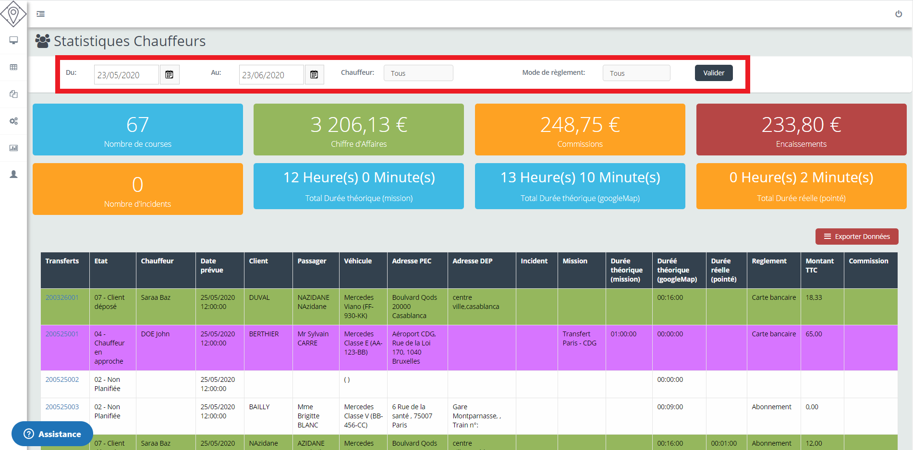Click the power logout icon
Image resolution: width=913 pixels, height=450 pixels.
click(898, 14)
